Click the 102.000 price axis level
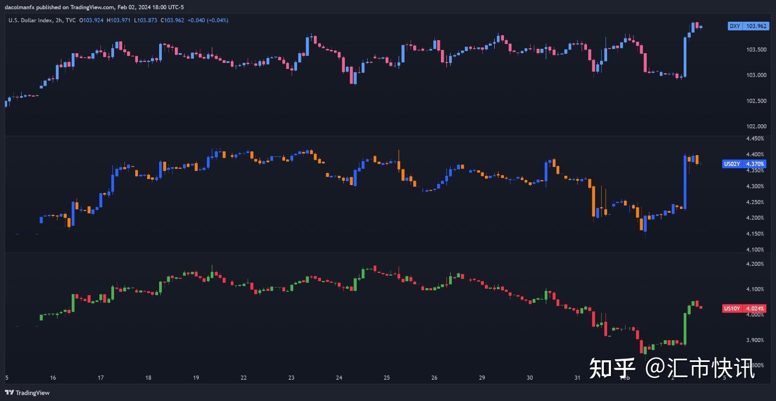 (x=756, y=127)
